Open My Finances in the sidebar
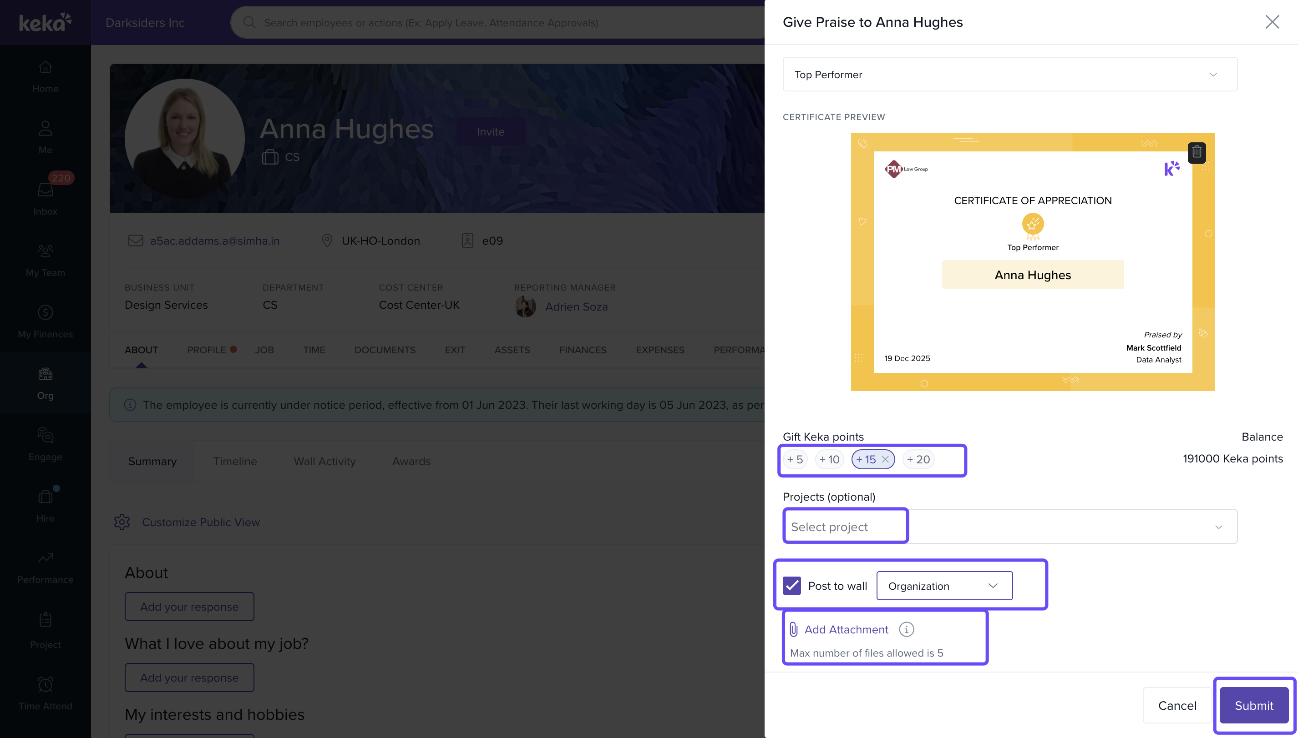1298x738 pixels. 45,321
